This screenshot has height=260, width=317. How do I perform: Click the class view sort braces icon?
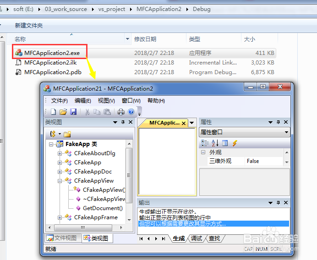click(53, 134)
